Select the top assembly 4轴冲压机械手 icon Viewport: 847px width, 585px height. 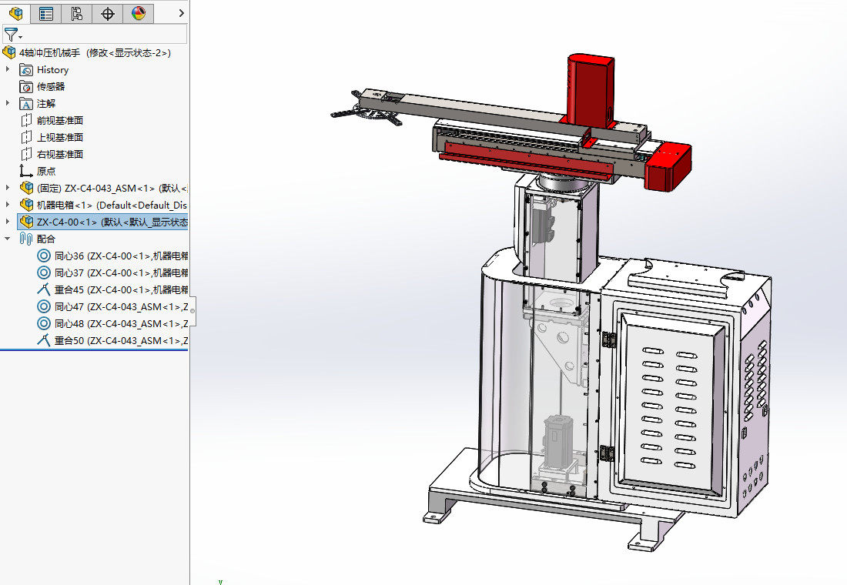9,52
